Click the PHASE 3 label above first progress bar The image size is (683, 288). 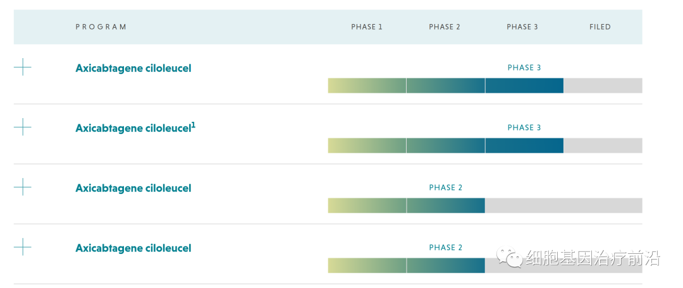pos(524,68)
